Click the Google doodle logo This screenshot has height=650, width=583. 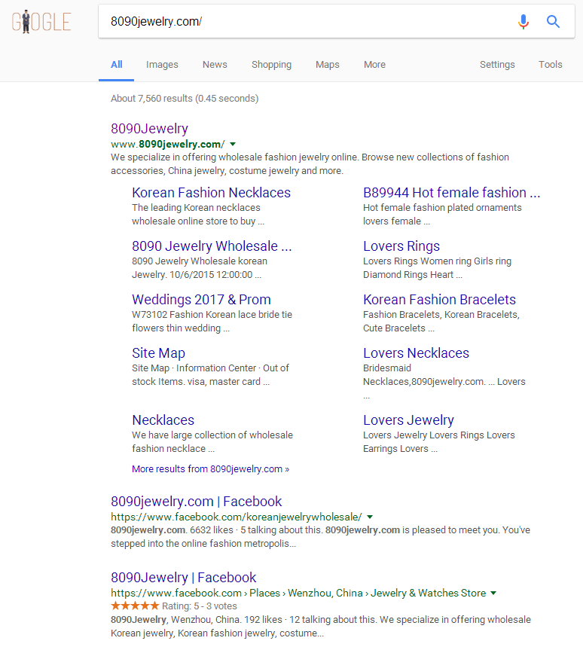point(41,22)
